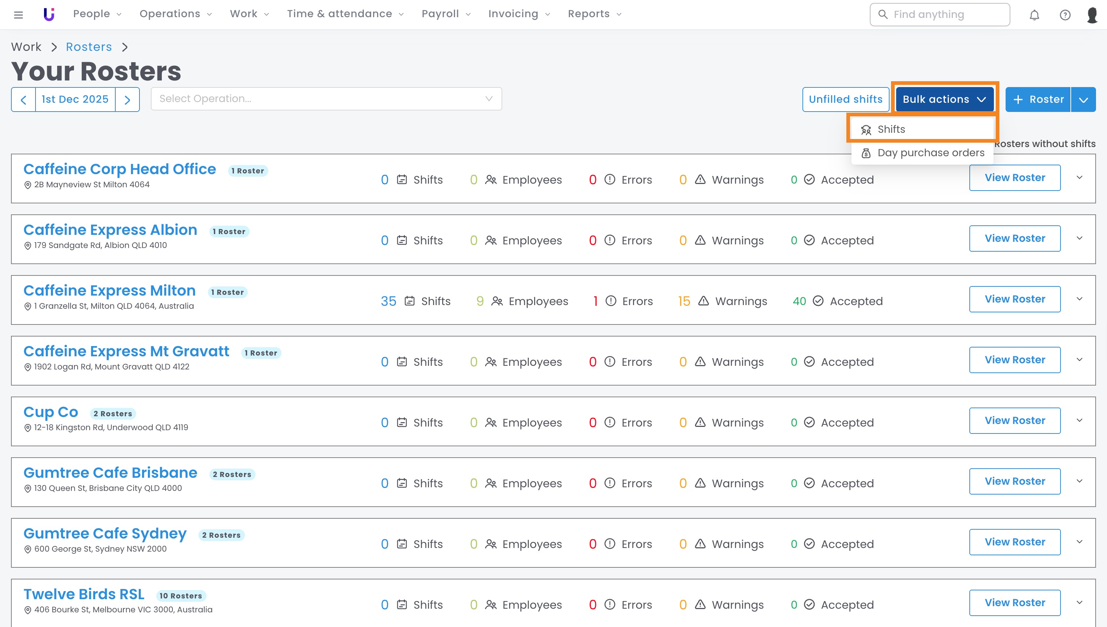Open the Roster button's dropdown arrow
The image size is (1107, 627).
pos(1083,100)
